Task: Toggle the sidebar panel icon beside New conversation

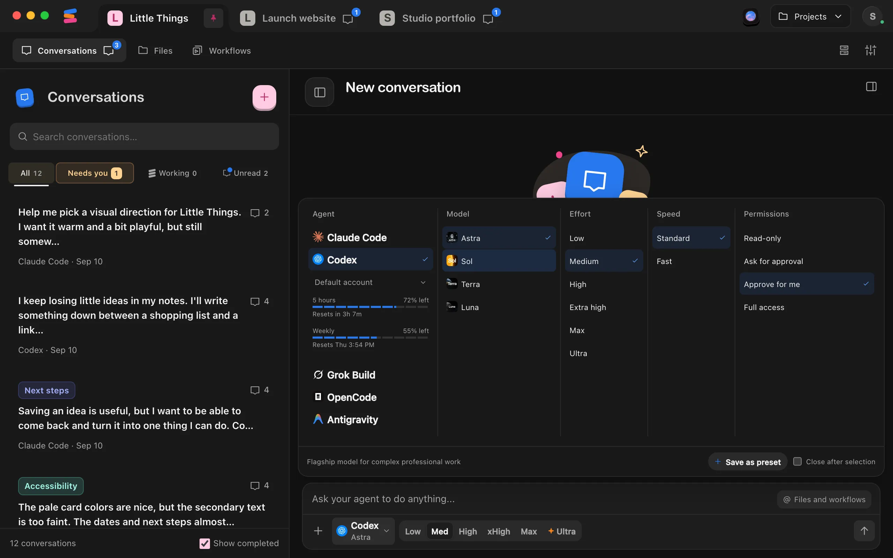Action: 320,92
